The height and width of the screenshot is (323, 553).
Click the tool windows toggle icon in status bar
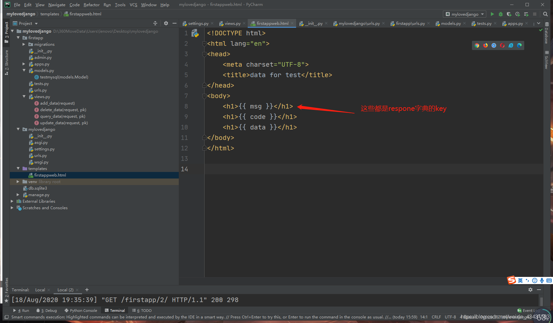(6, 317)
